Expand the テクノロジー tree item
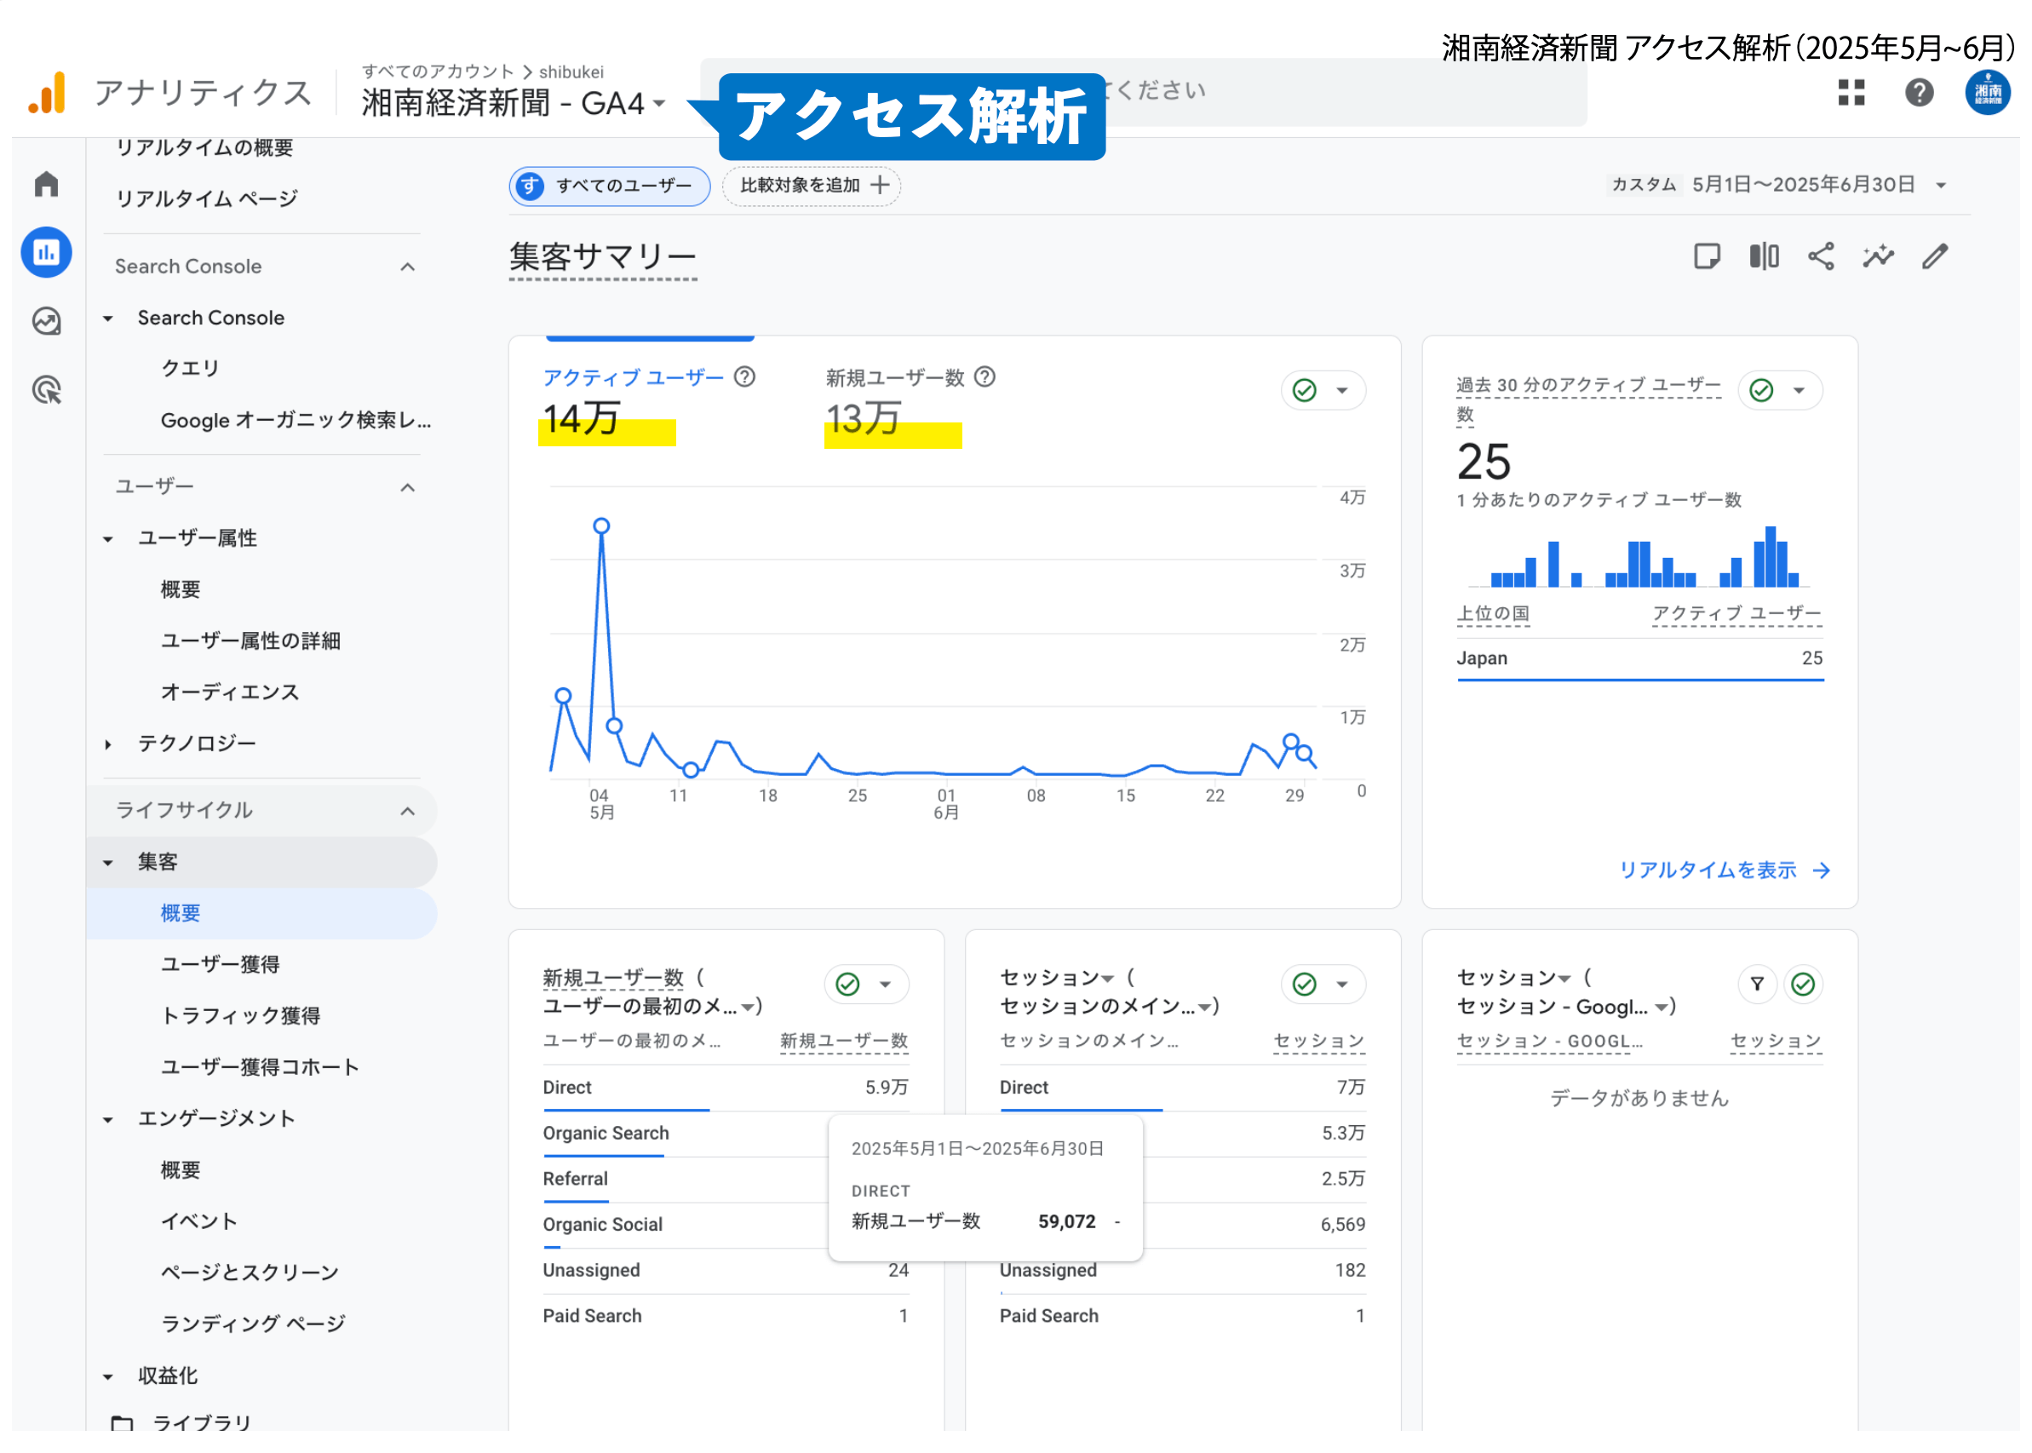 click(107, 744)
